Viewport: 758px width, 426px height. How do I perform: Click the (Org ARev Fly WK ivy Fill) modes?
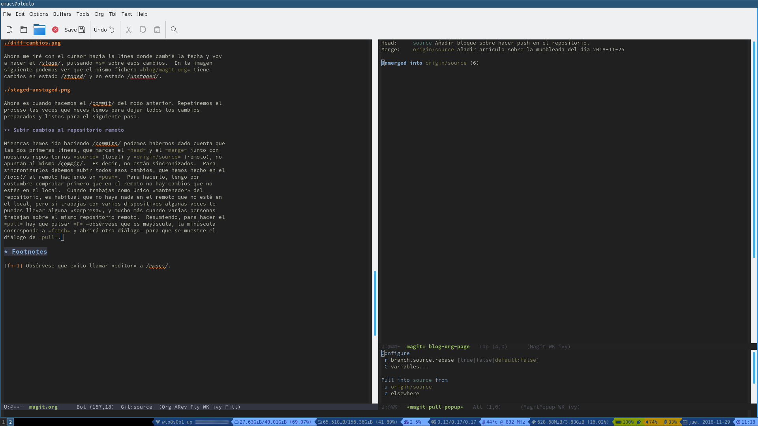(x=200, y=407)
